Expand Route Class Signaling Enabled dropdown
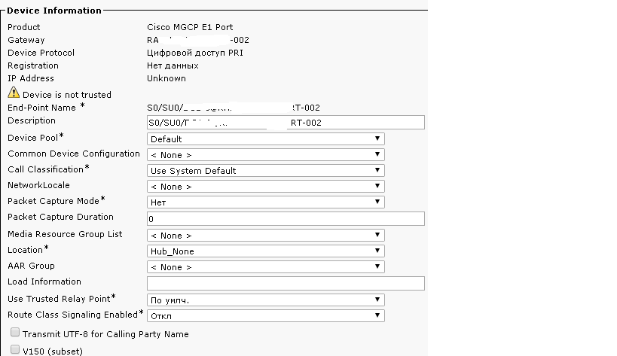The width and height of the screenshot is (617, 356). click(x=266, y=315)
